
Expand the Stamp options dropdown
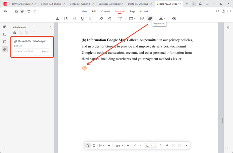pyautogui.click(x=165, y=19)
